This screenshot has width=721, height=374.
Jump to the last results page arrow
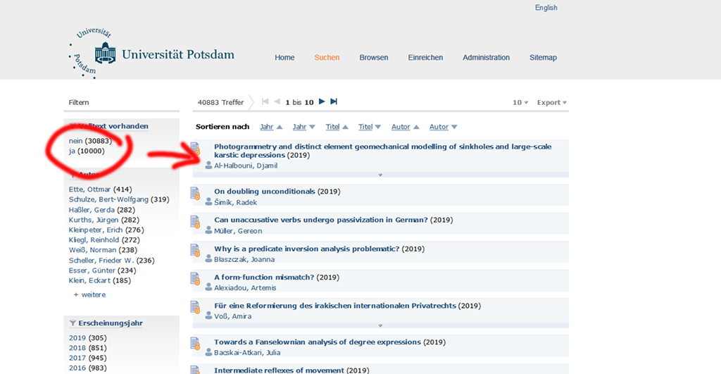coord(334,102)
